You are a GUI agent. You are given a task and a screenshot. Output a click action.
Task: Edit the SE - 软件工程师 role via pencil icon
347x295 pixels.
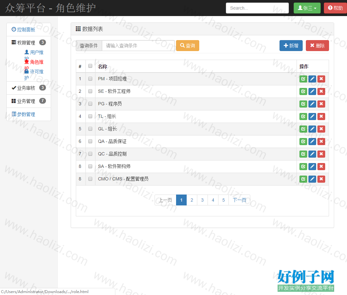coord(312,91)
